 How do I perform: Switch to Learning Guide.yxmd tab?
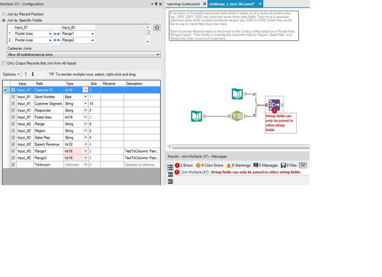184,4
